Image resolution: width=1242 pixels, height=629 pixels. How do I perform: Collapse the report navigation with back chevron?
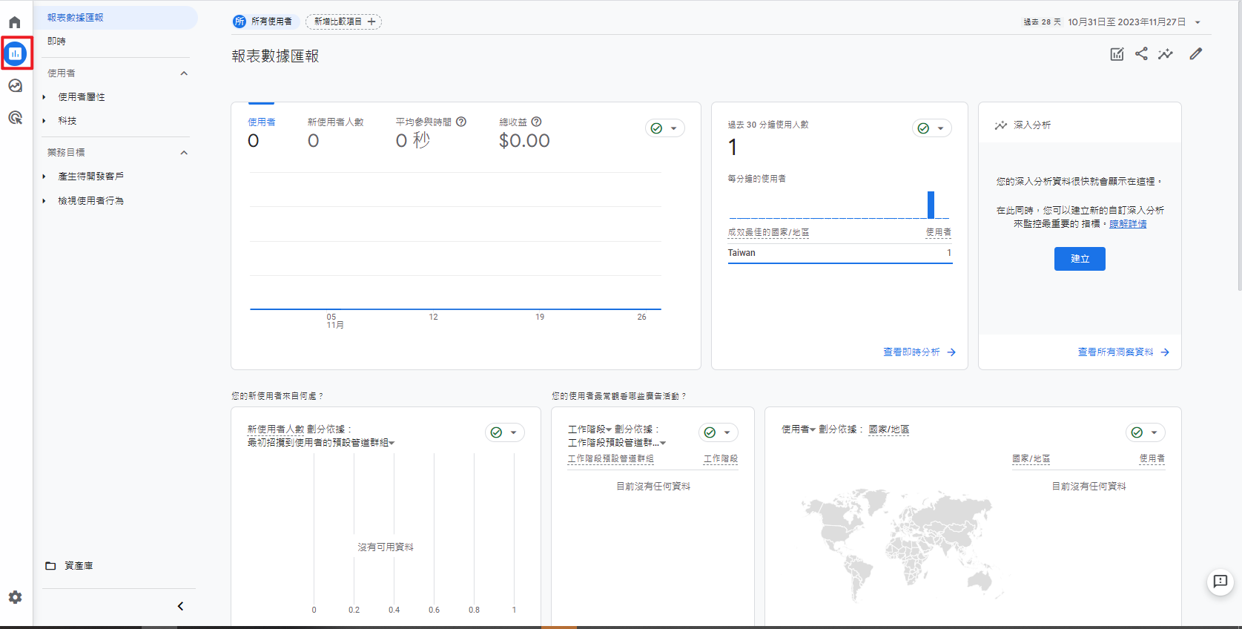180,606
